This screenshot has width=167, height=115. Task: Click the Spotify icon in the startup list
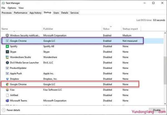7,46
